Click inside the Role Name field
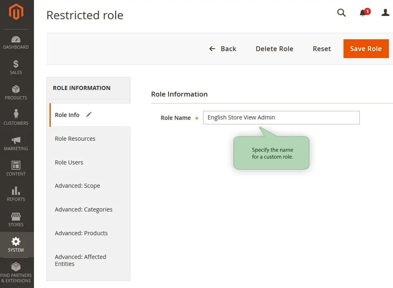The image size is (393, 288). 281,117
